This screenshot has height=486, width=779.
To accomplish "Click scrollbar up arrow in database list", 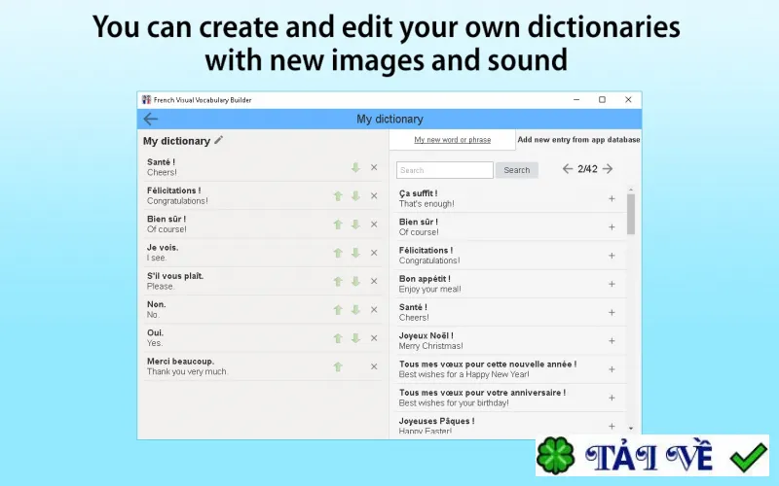I will 631,190.
